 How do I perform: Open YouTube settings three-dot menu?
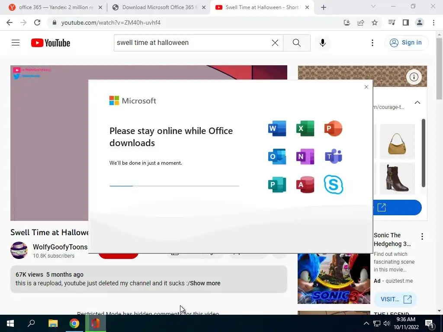(x=372, y=43)
